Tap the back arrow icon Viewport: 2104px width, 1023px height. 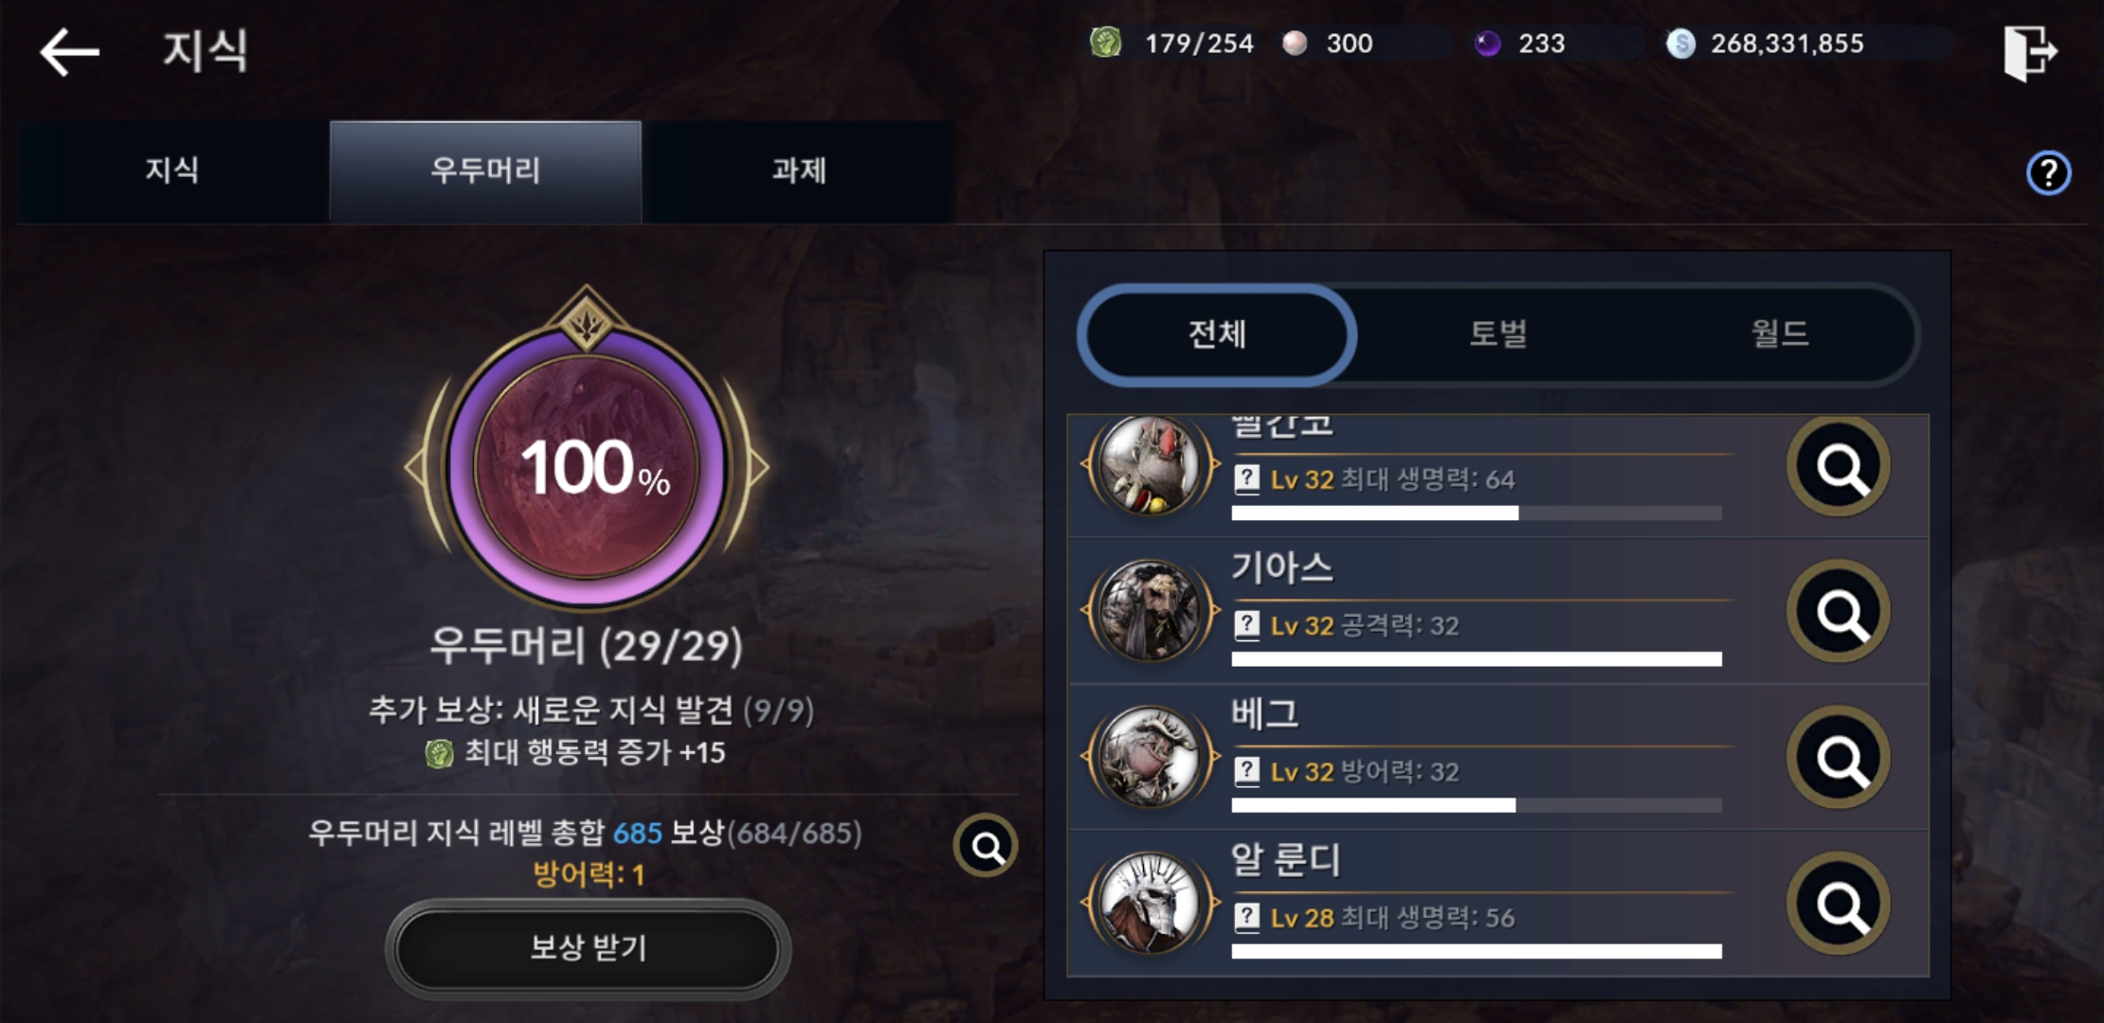[x=69, y=51]
